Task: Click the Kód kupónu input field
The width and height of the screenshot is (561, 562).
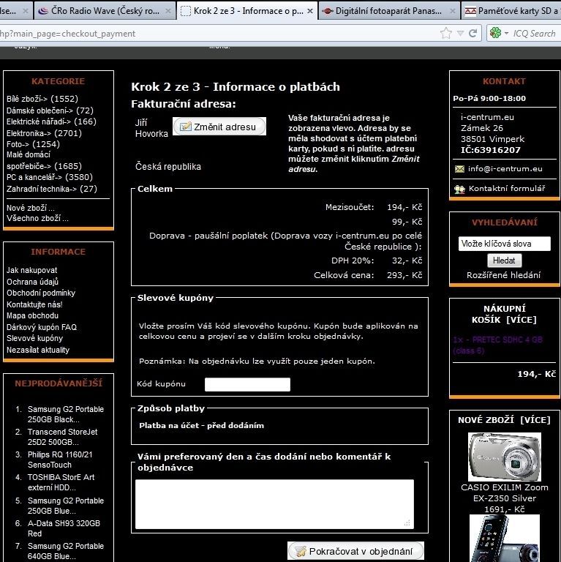Action: click(x=247, y=385)
